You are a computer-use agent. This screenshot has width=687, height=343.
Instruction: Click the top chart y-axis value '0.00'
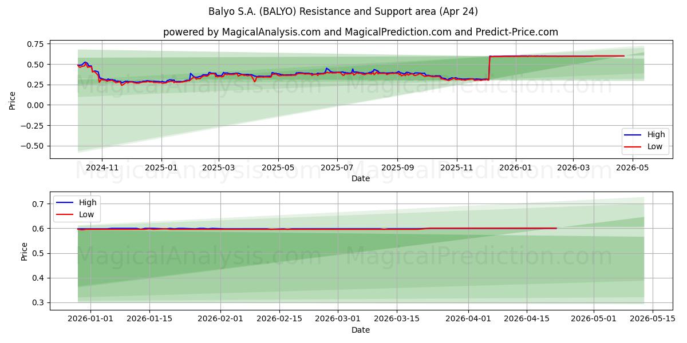point(35,105)
